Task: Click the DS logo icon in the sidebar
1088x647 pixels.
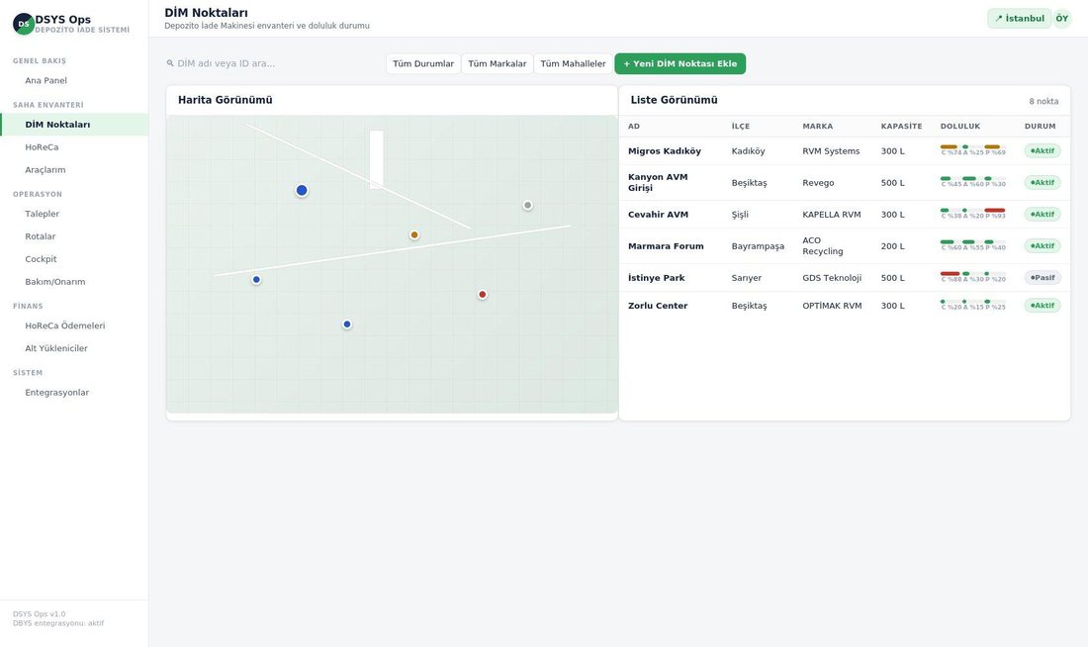Action: coord(24,24)
